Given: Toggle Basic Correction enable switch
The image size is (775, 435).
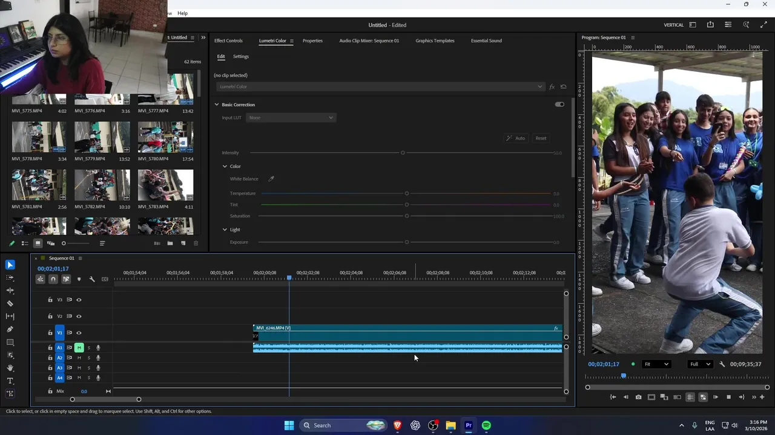Looking at the screenshot, I should [559, 105].
